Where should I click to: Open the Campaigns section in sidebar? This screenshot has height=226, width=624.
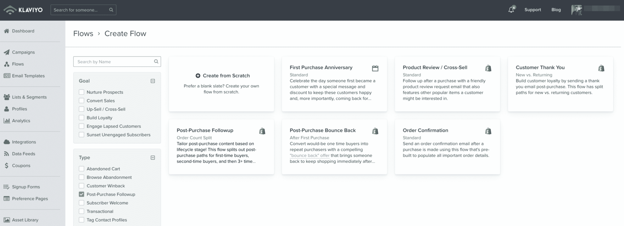point(23,52)
